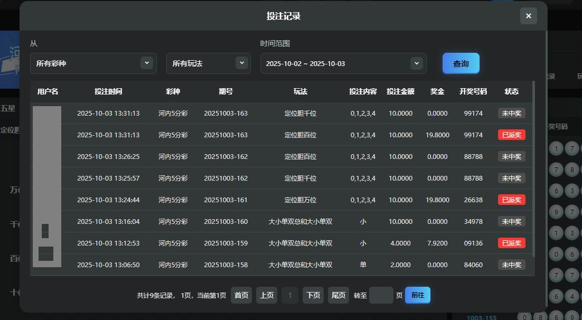Click the topmost number ball 1
Image resolution: width=582 pixels, height=320 pixels.
point(556,148)
